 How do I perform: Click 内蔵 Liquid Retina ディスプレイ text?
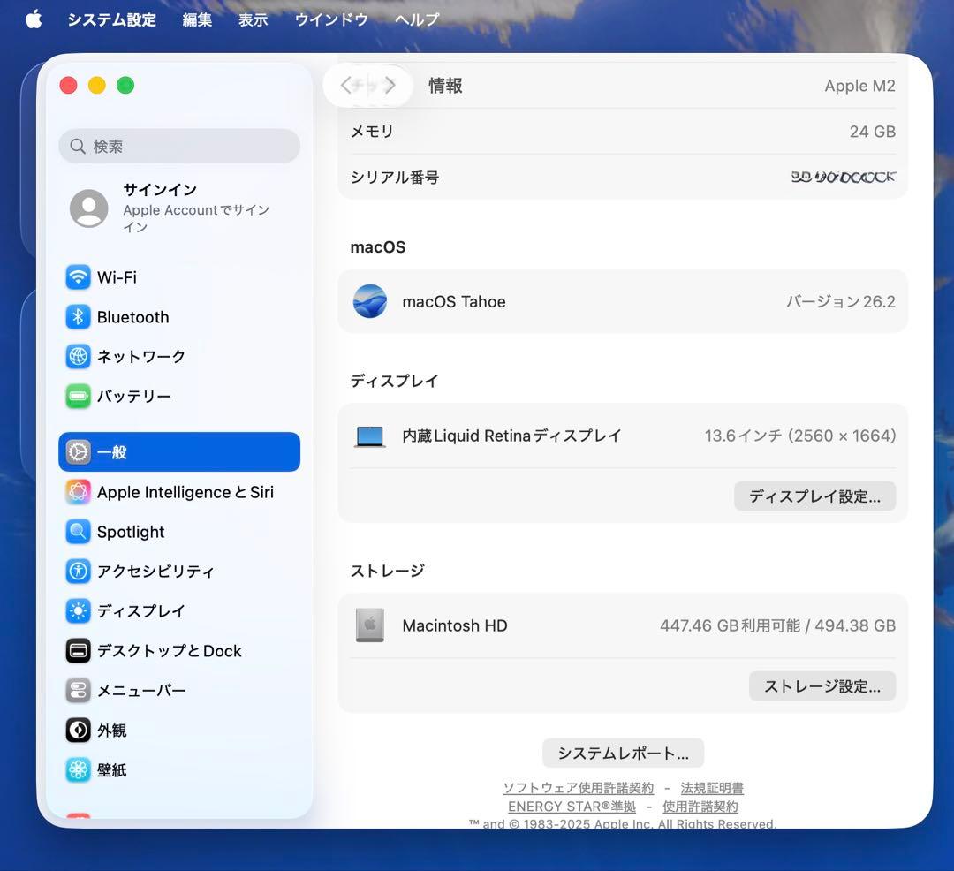[511, 436]
